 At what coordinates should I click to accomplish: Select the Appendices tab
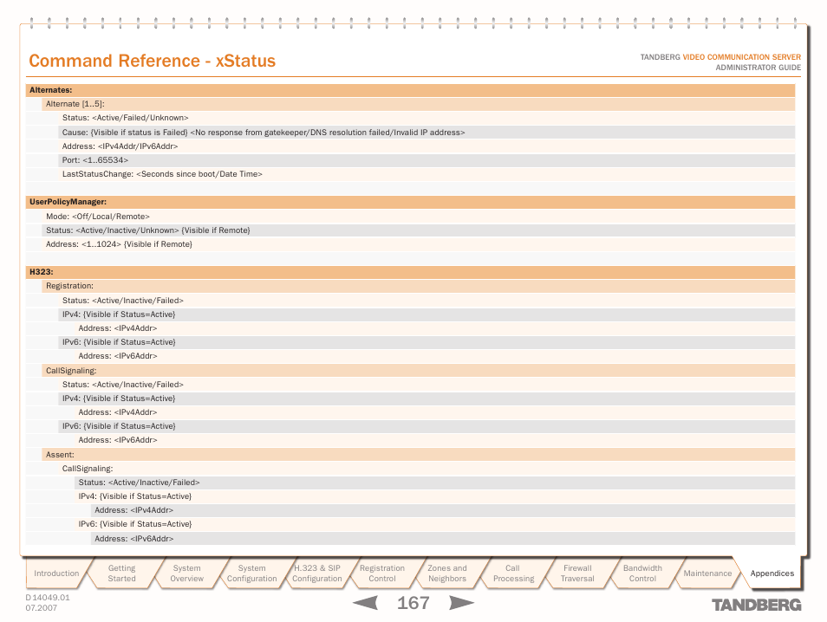click(x=772, y=573)
